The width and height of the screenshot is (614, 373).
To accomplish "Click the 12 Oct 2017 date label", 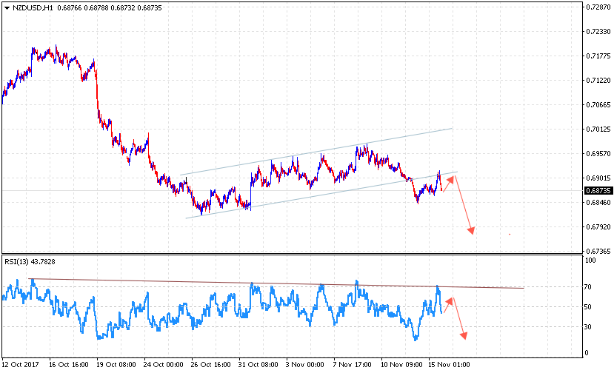I will pos(21,365).
